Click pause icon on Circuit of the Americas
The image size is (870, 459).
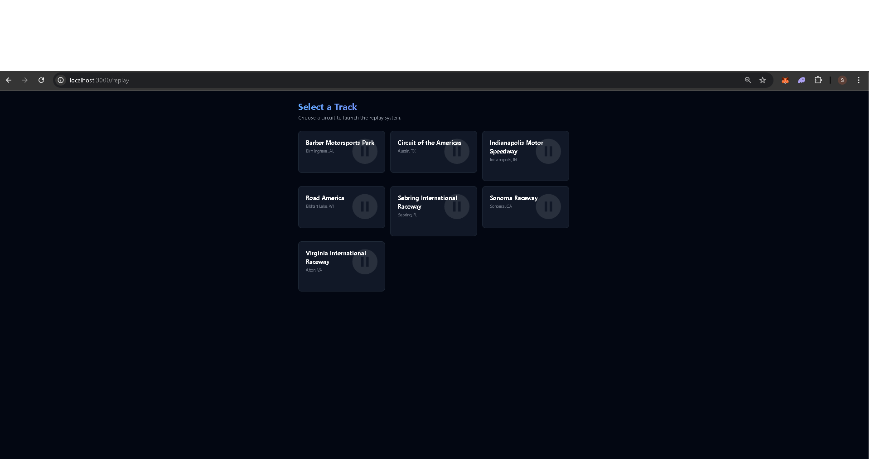457,151
